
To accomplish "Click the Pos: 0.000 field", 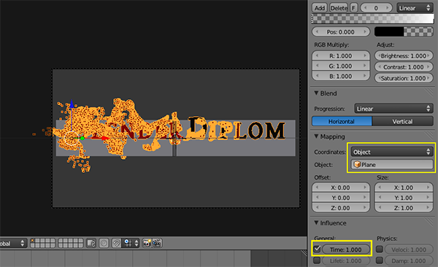I will tap(341, 32).
